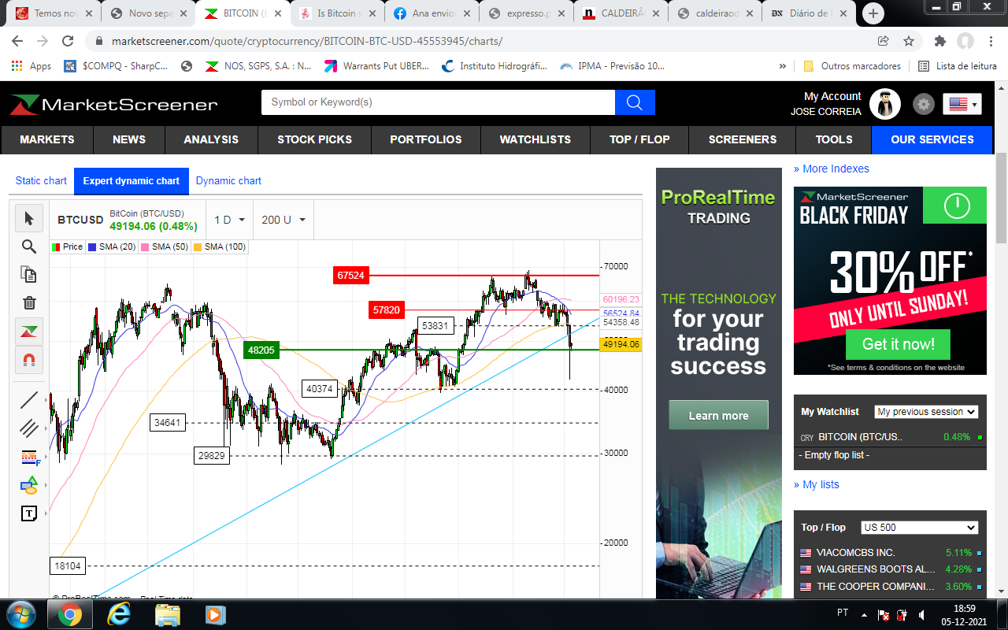Expand the US 500 Top/Flop selector
Image resolution: width=1008 pixels, height=630 pixels.
tap(919, 528)
